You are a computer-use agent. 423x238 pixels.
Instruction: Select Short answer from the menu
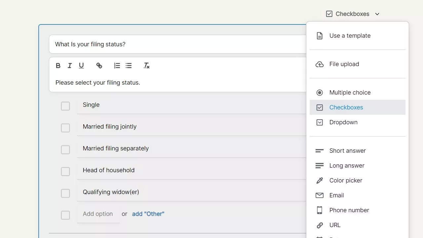(x=347, y=151)
